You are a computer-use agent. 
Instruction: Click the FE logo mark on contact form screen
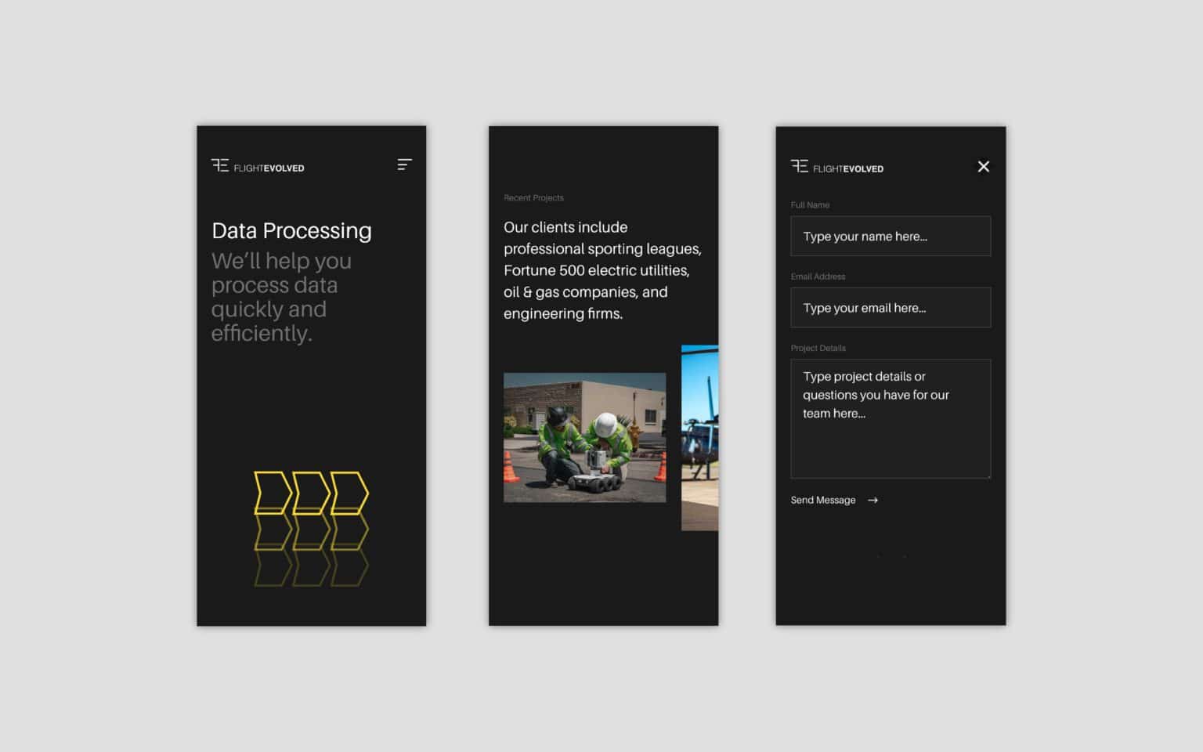pyautogui.click(x=799, y=166)
